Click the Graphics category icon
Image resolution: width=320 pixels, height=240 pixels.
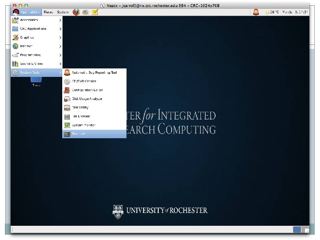click(15, 37)
